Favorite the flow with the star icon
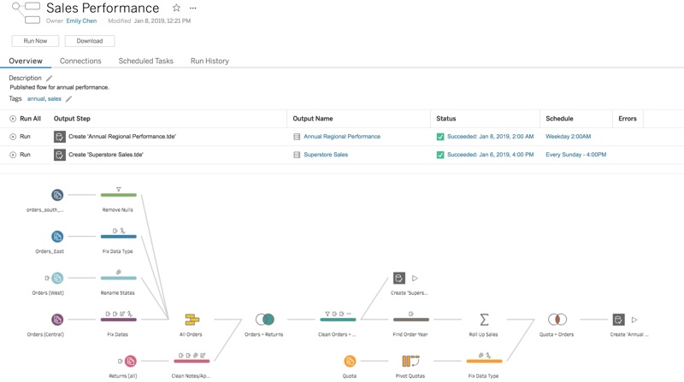 (x=176, y=8)
